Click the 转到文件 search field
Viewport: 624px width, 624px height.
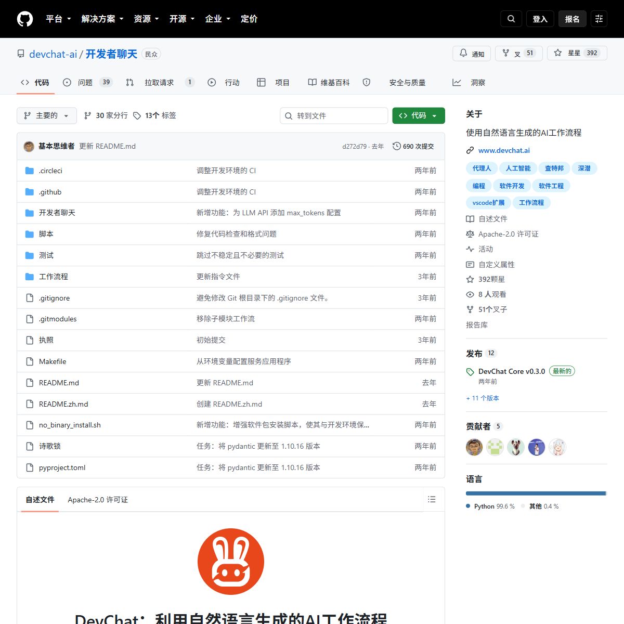coord(334,115)
